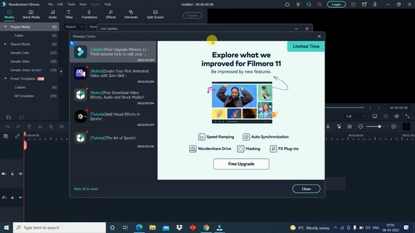Viewport: 415px width, 233px height.
Task: Click the Login button
Action: pyautogui.click(x=337, y=5)
